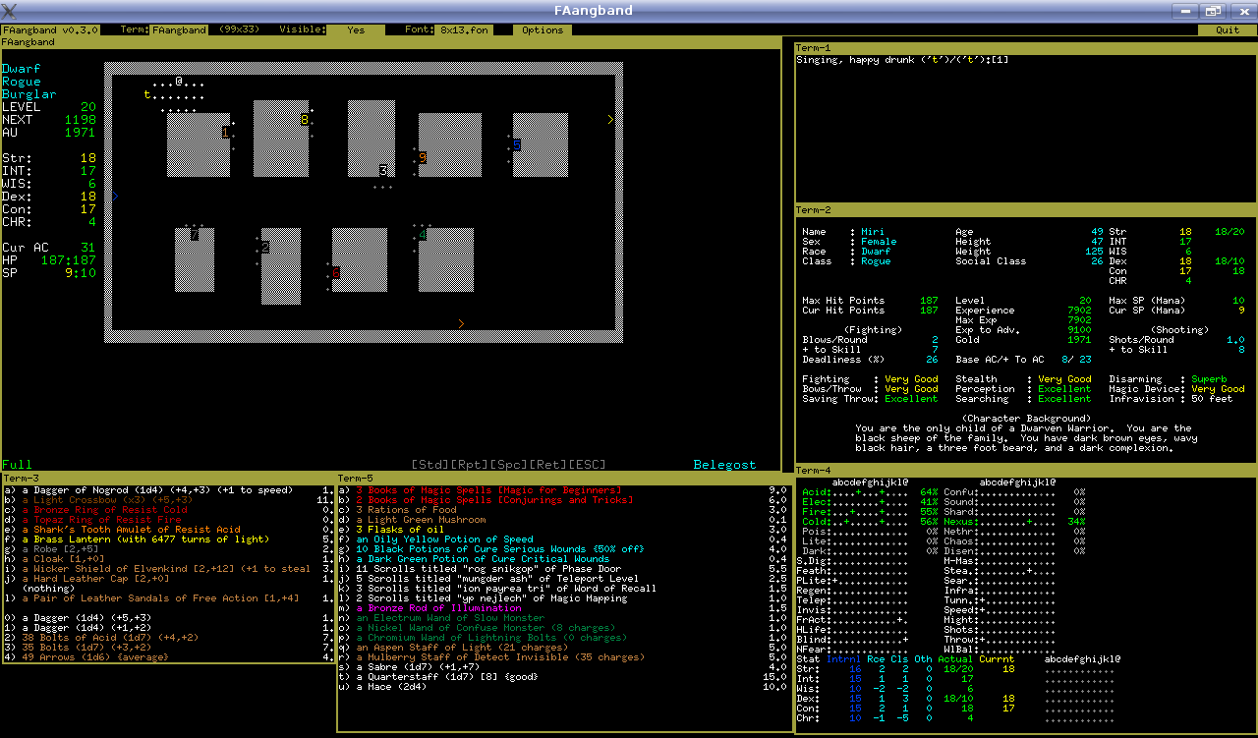The image size is (1258, 738).
Task: Click the green store entrance number 4
Action: 422,234
